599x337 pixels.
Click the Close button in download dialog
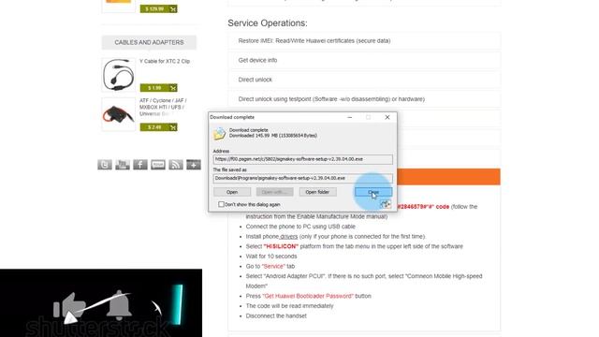click(x=373, y=192)
